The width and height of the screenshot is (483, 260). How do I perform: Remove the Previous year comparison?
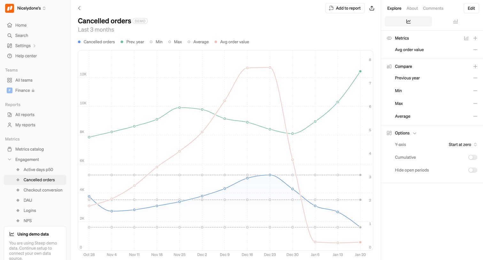pos(475,78)
